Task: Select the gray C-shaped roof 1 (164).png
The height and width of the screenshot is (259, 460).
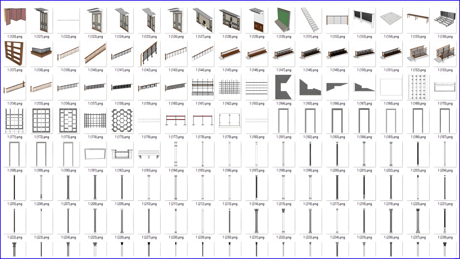Action: (283, 87)
